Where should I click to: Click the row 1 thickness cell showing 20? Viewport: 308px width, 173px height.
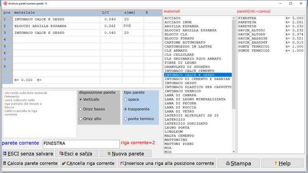[x=133, y=19]
